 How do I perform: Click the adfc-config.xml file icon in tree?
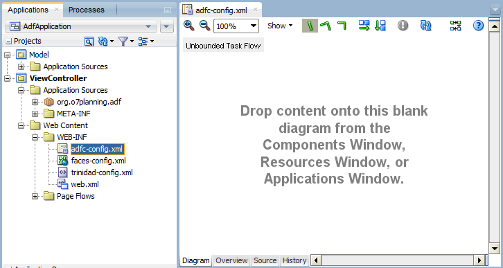(63, 149)
